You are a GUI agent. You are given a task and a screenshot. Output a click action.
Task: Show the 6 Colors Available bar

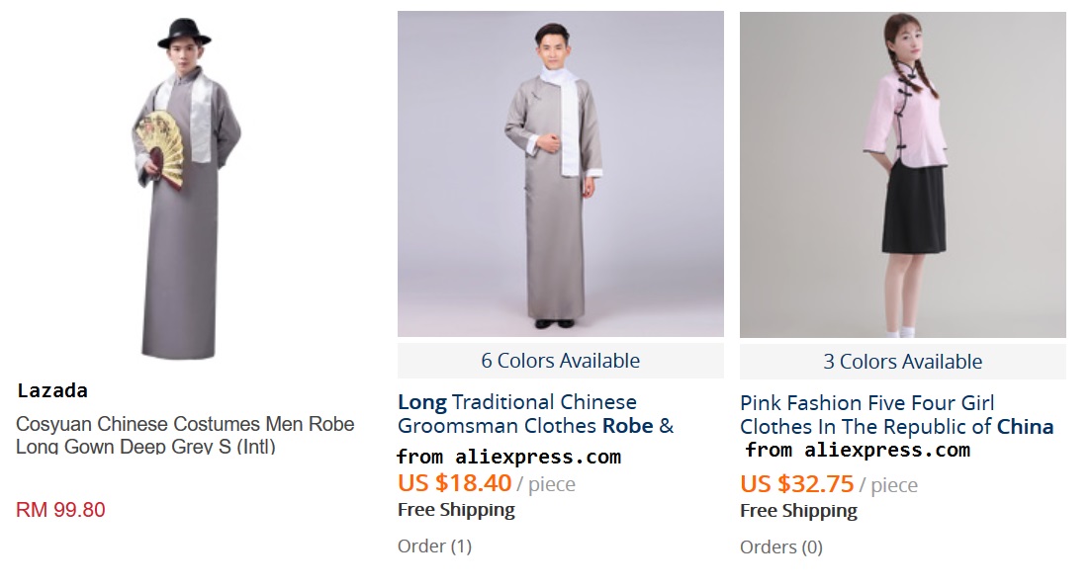pyautogui.click(x=561, y=361)
